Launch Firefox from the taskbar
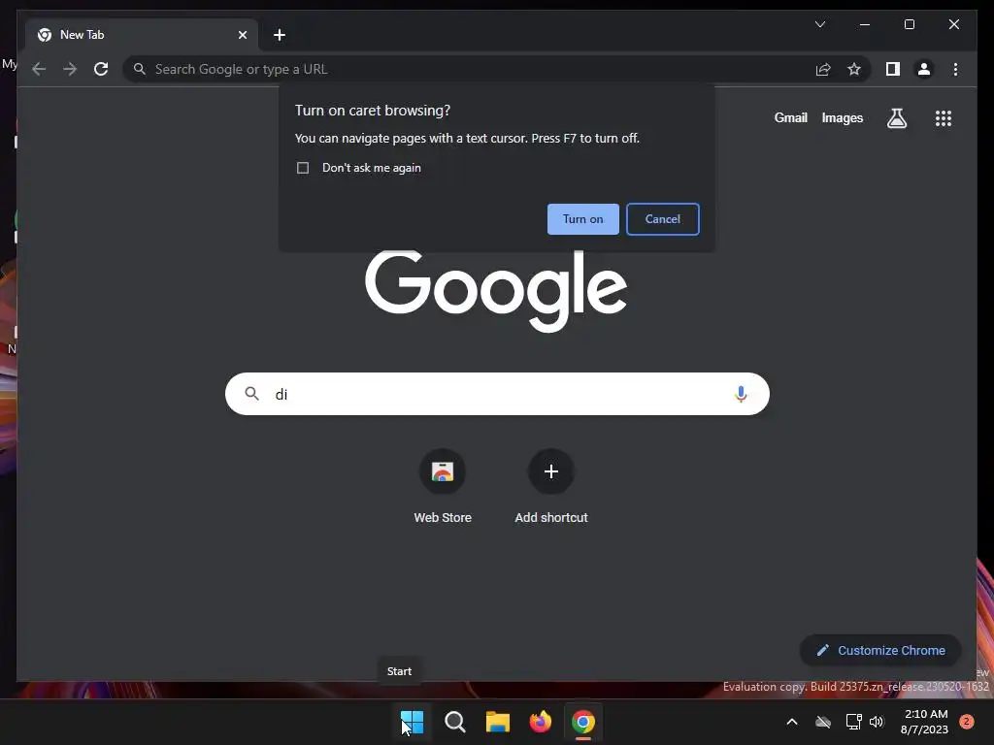994x745 pixels. click(x=540, y=722)
